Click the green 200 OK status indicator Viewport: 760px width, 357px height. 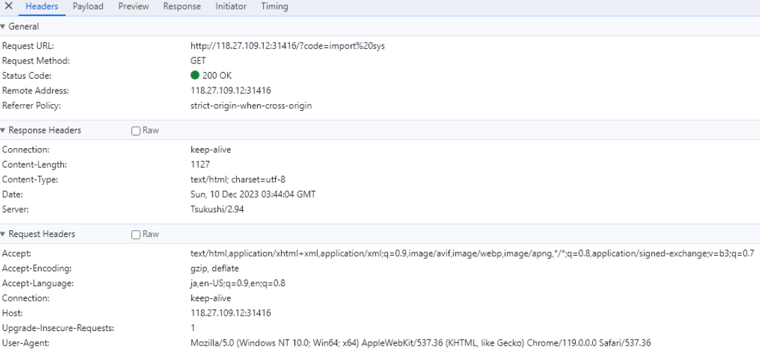[x=195, y=75]
